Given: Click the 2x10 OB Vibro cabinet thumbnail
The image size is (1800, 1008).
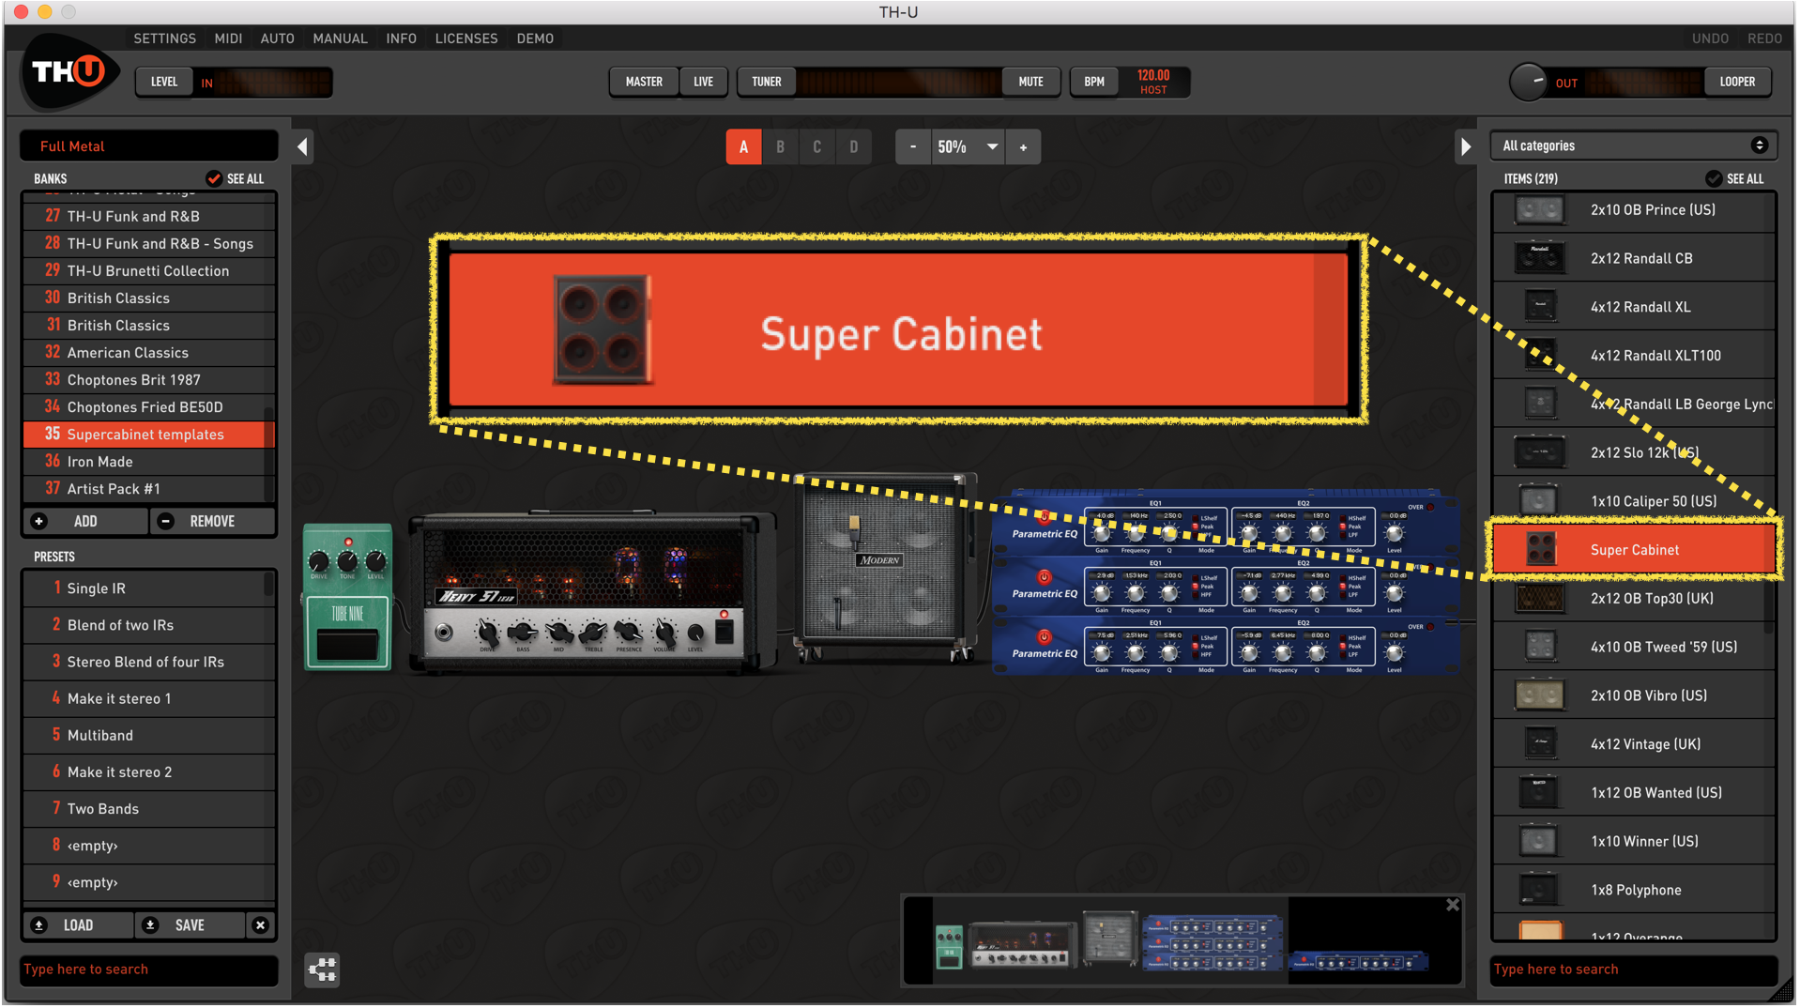Looking at the screenshot, I should [x=1539, y=695].
